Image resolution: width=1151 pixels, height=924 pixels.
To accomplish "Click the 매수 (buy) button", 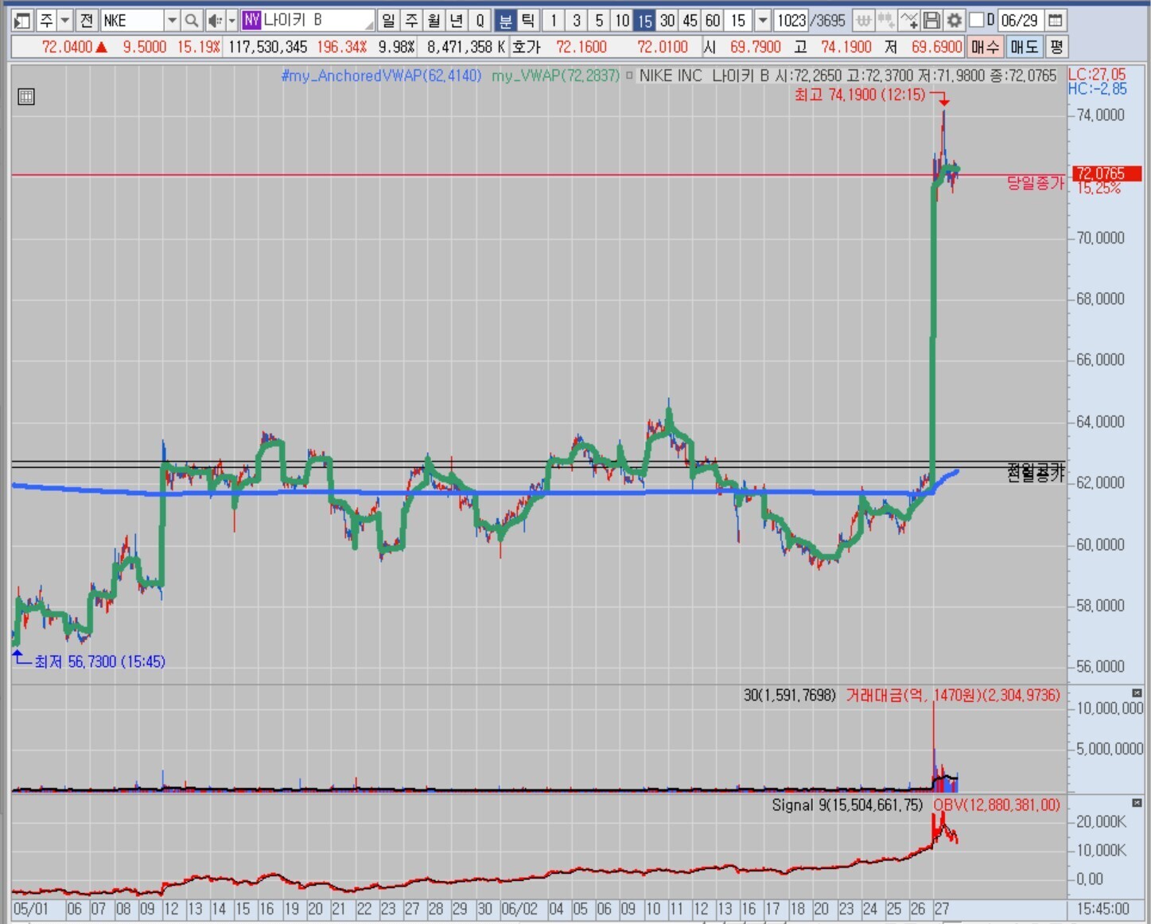I will [985, 47].
